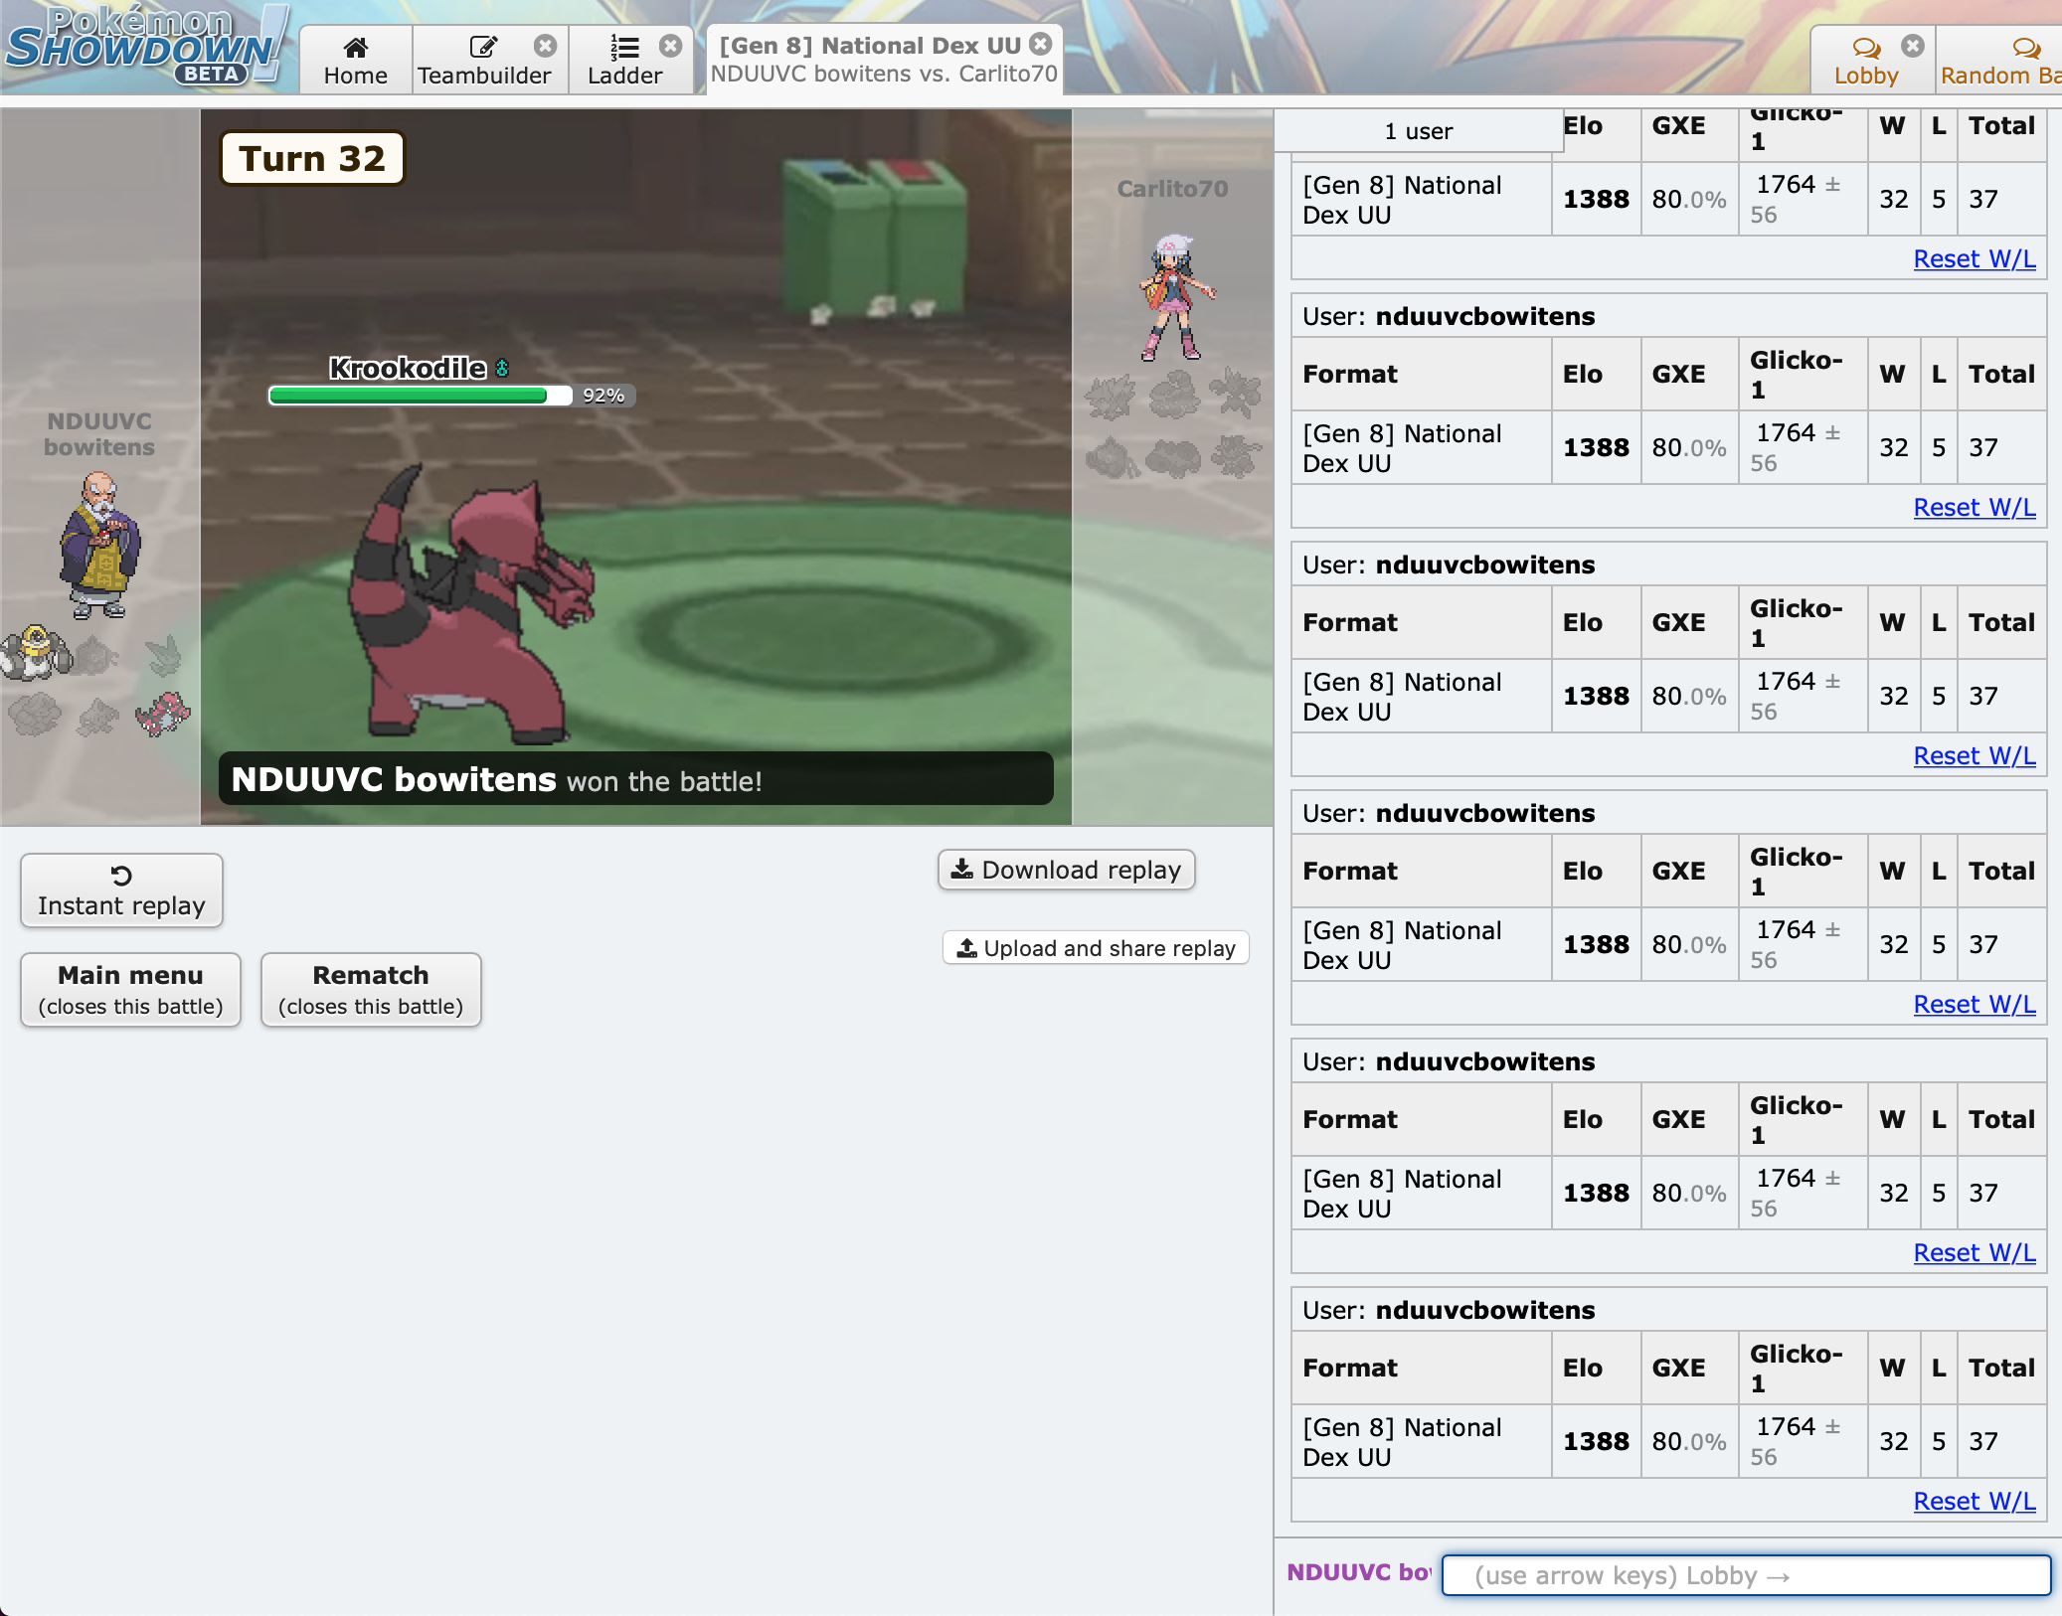Viewport: 2062px width, 1616px height.
Task: Click first fainted icon in Carlito70's team
Action: (1111, 397)
